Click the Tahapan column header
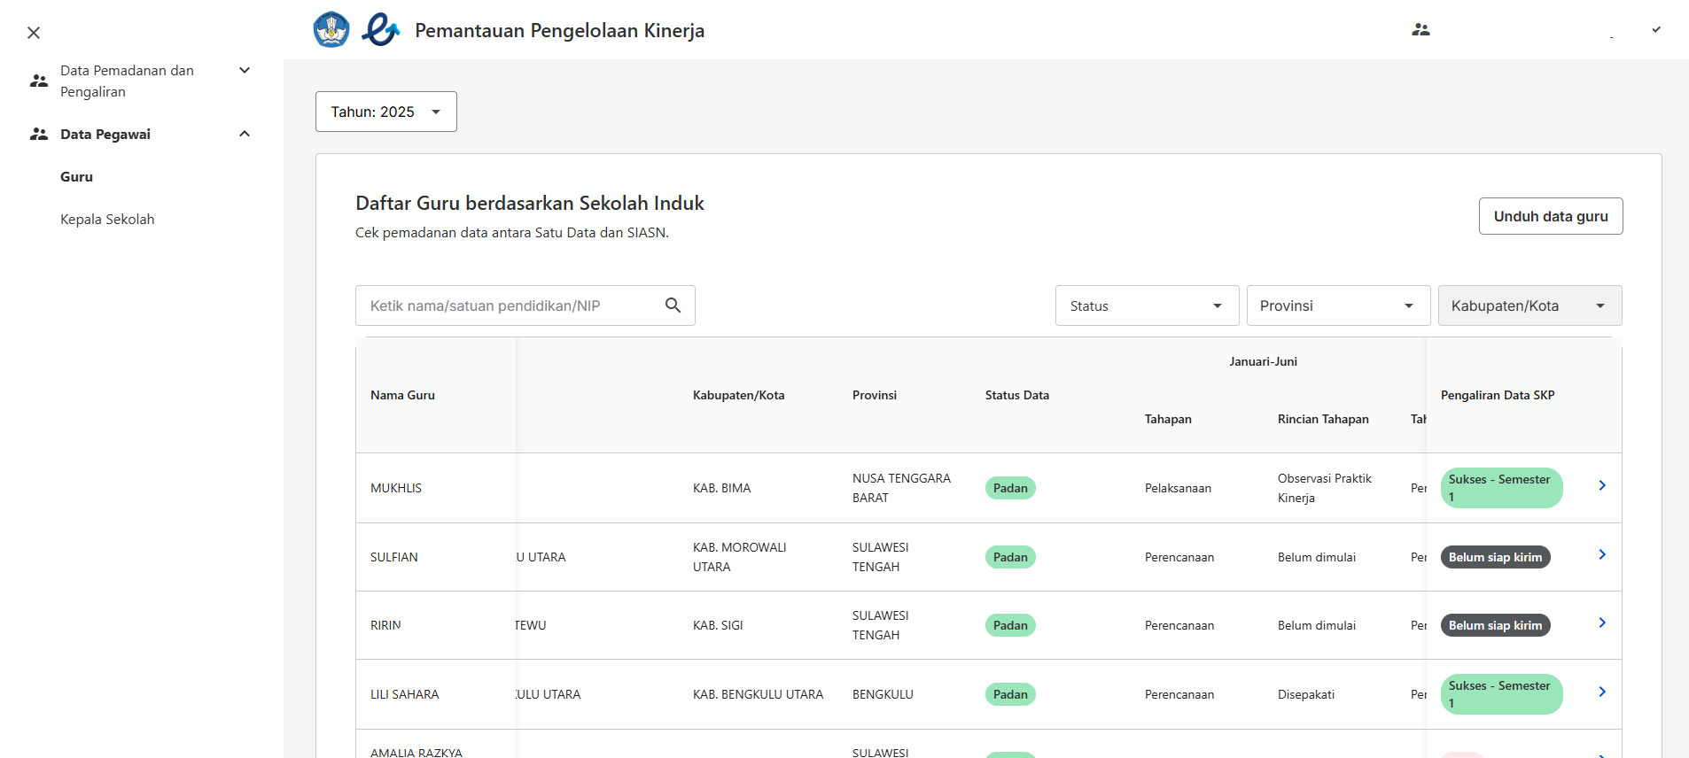Viewport: 1689px width, 758px height. [x=1168, y=419]
